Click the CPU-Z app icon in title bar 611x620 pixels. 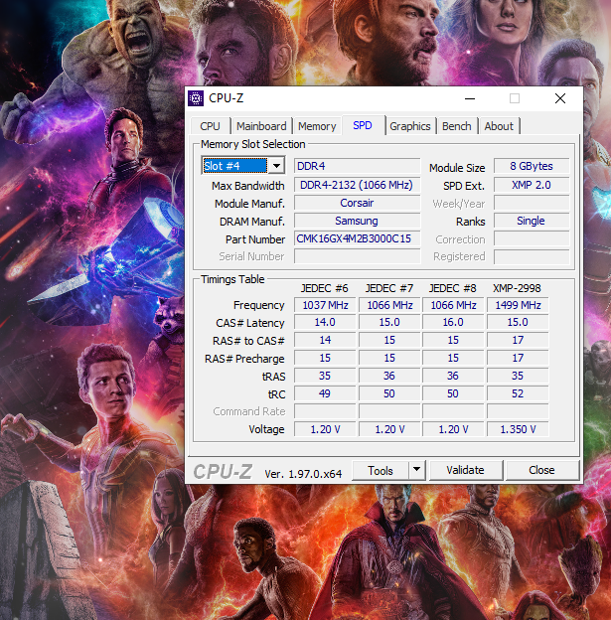point(196,98)
